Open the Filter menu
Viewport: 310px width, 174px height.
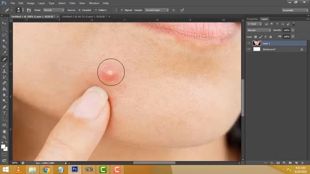pos(73,3)
